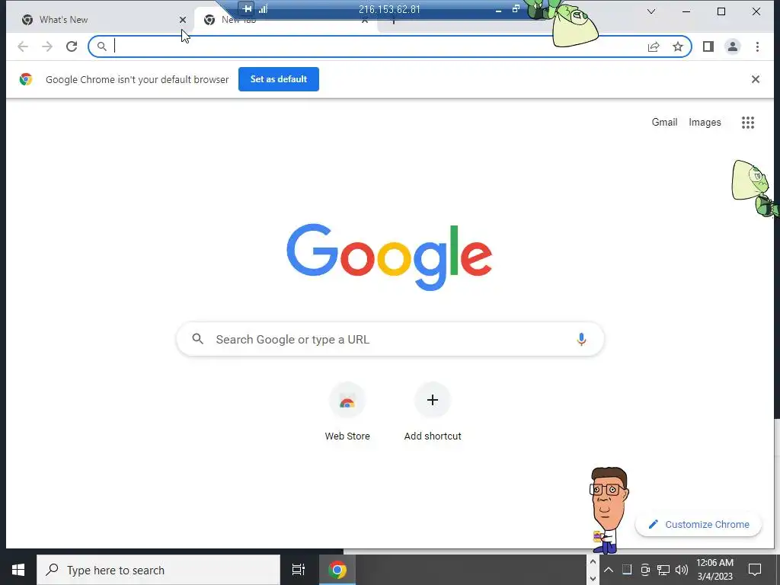
Task: Open the share page icon in address bar
Action: (x=653, y=46)
